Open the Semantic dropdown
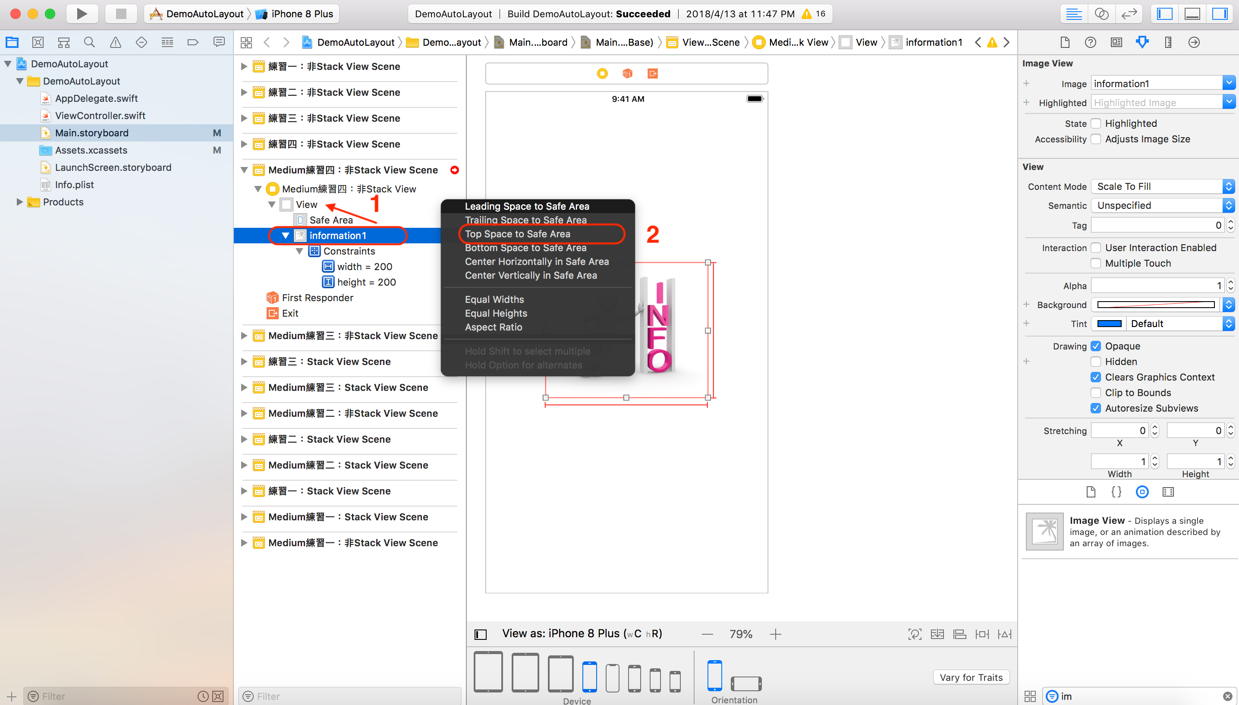The height and width of the screenshot is (705, 1239). coord(1163,205)
